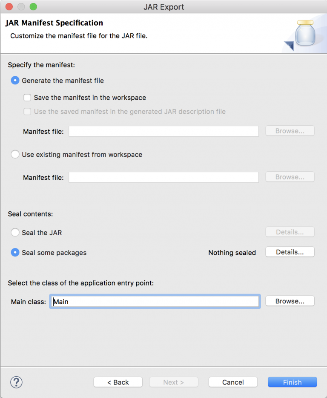Select Generate the manifest file option

click(15, 81)
